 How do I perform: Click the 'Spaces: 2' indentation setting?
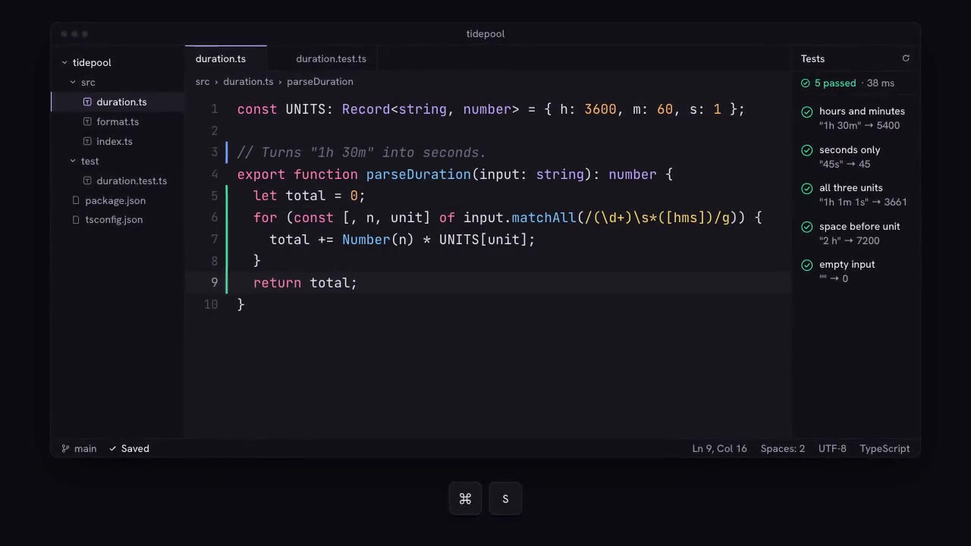[x=783, y=448]
